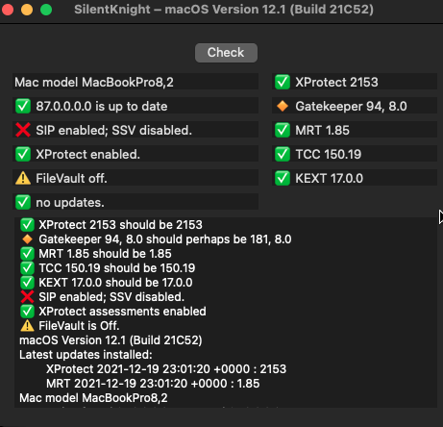
Task: Select 'Gatekeeper 94, 8.0' field text
Action: pos(351,106)
